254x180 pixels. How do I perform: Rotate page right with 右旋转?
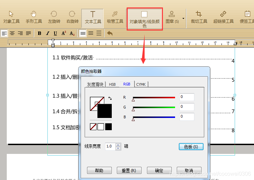72,17
